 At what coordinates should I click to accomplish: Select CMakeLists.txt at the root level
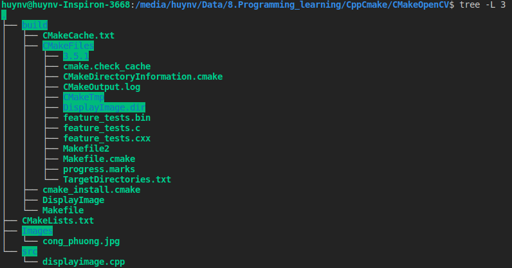58,220
